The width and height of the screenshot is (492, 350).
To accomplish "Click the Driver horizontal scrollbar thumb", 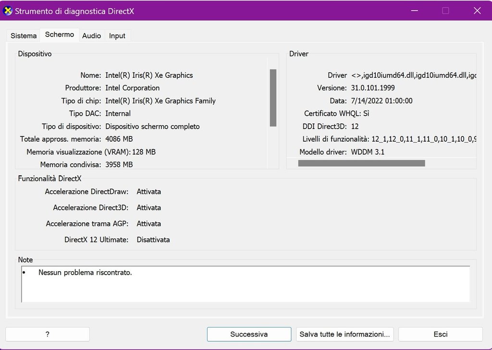I will [x=361, y=163].
